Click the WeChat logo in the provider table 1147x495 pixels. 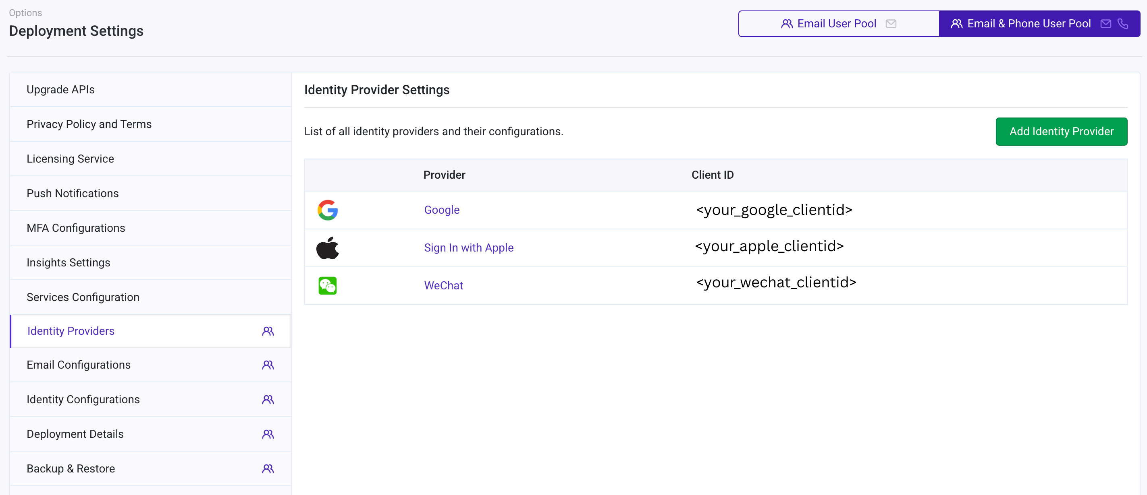(x=328, y=285)
